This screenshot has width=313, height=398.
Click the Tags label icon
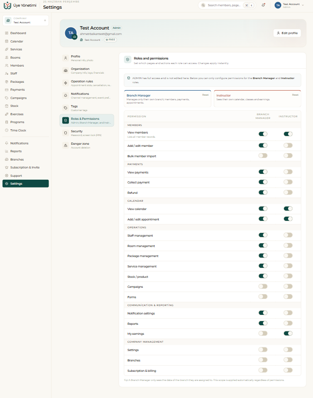66,108
